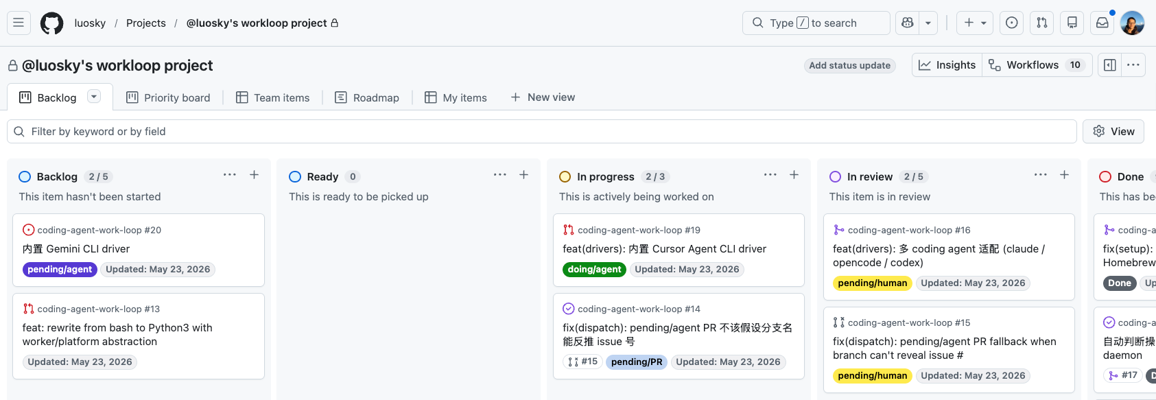This screenshot has width=1156, height=400.
Task: Open the create new plus menu
Action: click(975, 23)
